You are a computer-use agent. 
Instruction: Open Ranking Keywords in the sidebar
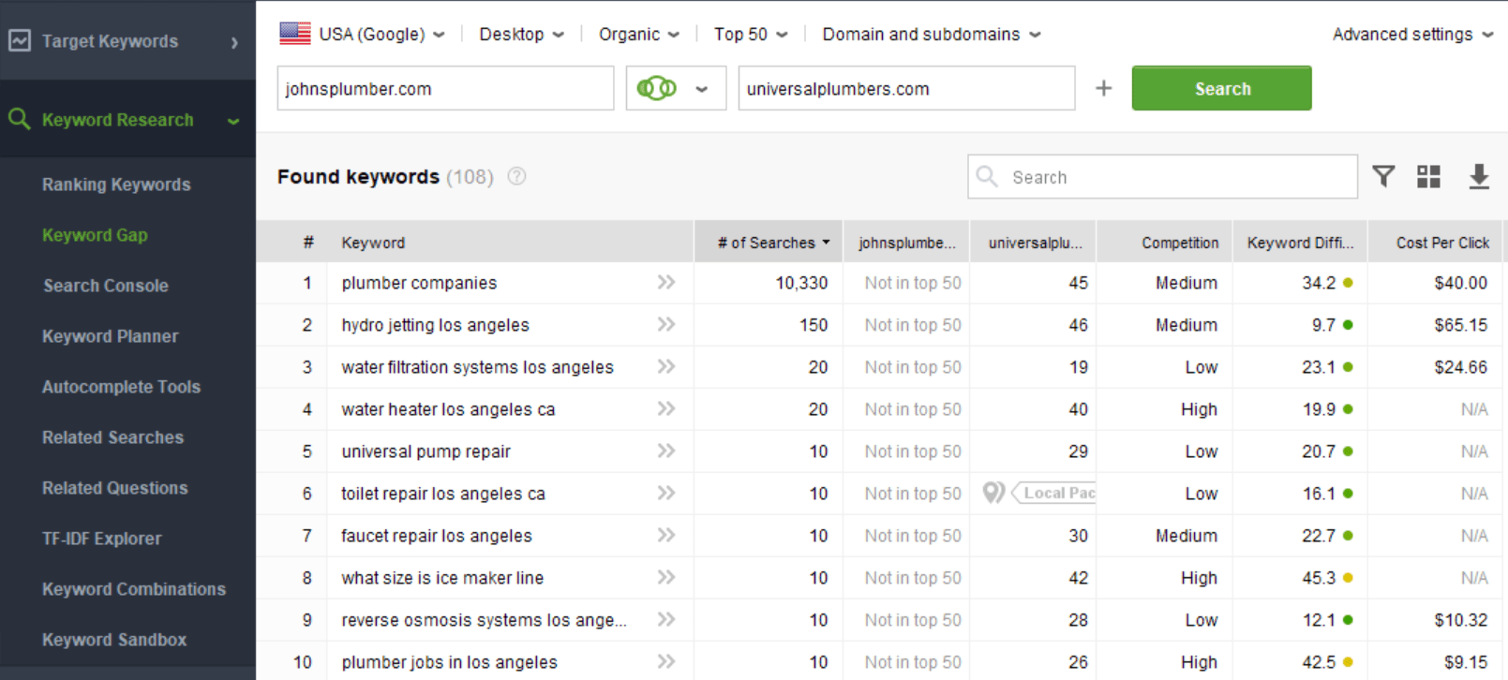point(116,185)
